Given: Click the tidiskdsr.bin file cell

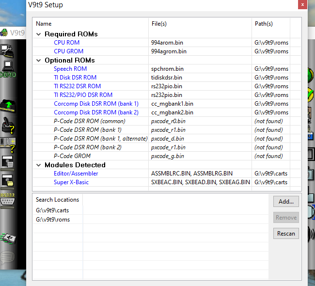Looking at the screenshot, I should coord(167,78).
